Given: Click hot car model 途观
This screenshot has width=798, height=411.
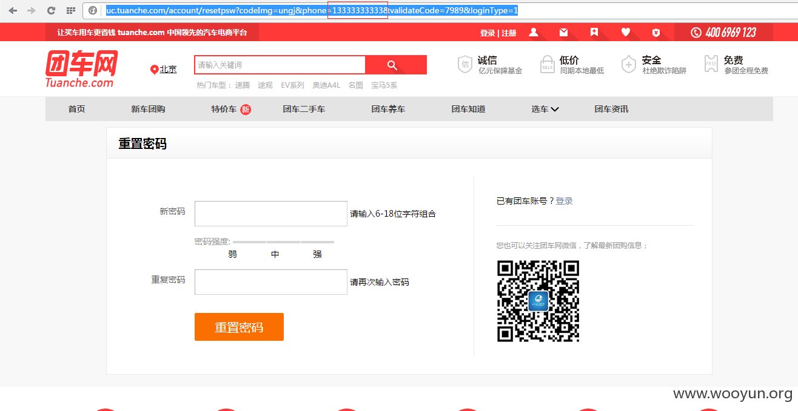Looking at the screenshot, I should click(265, 85).
